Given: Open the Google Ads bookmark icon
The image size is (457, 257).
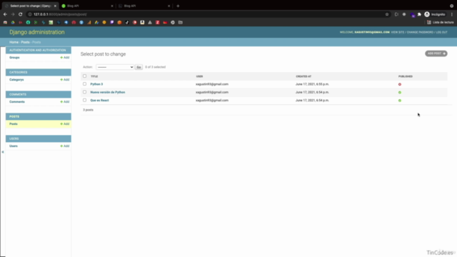Looking at the screenshot, I should 96,22.
